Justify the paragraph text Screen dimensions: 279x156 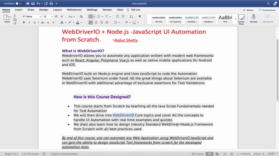pyautogui.click(x=107, y=23)
